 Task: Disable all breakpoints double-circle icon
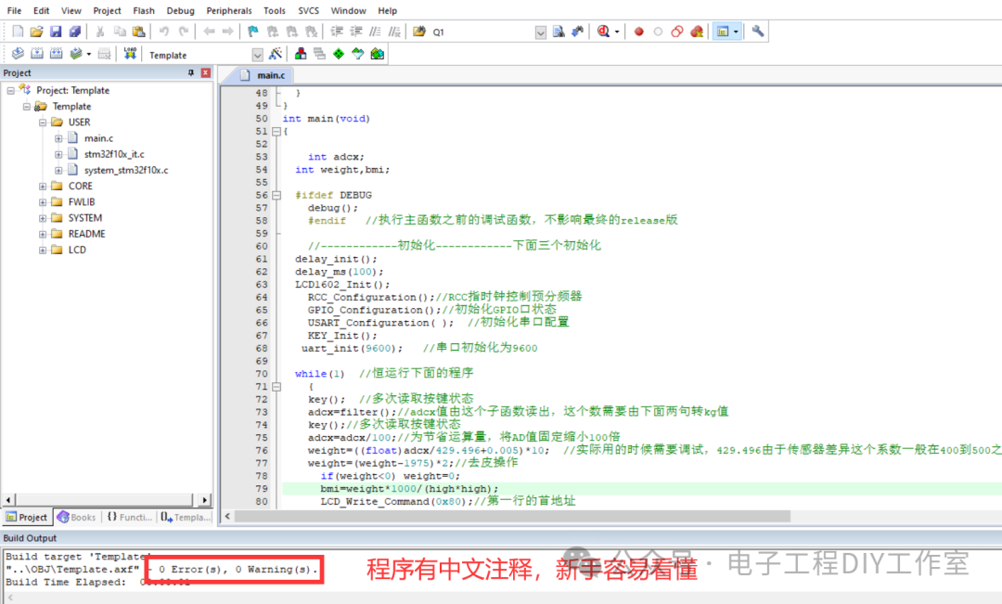point(677,32)
